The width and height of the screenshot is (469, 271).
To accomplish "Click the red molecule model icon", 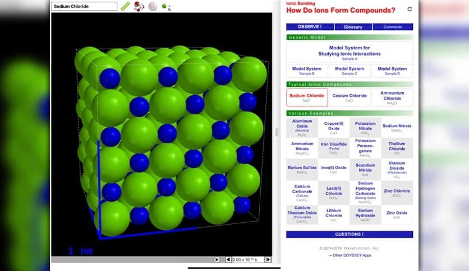I will [x=139, y=6].
